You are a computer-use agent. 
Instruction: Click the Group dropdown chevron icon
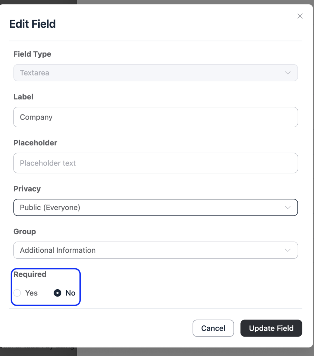(x=288, y=250)
